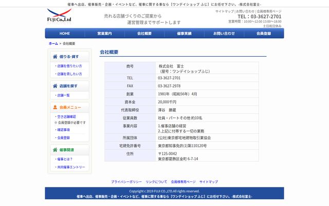This screenshot has width=329, height=206.
Task: Click the TEL：03-3627-2701 header text
Action: pos(259,16)
